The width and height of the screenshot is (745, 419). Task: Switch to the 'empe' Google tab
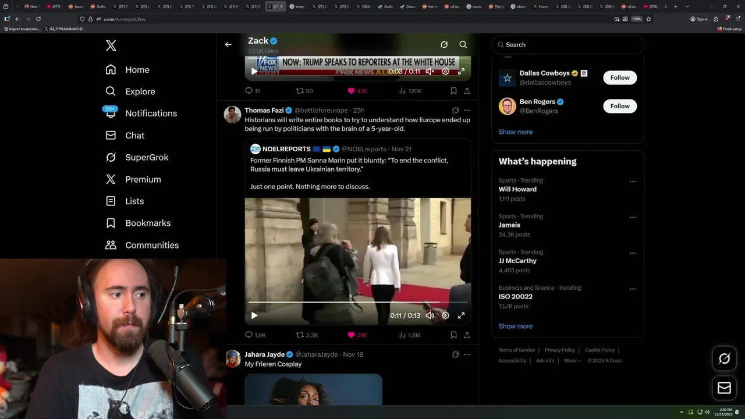coord(297,6)
